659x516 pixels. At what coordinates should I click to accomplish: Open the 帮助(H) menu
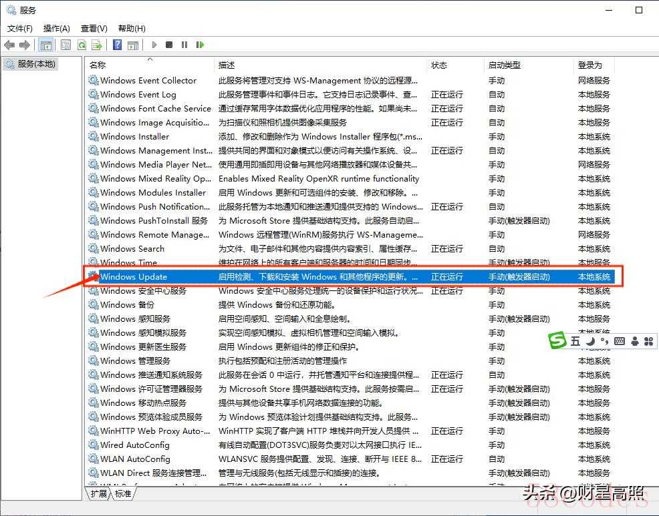pyautogui.click(x=132, y=29)
